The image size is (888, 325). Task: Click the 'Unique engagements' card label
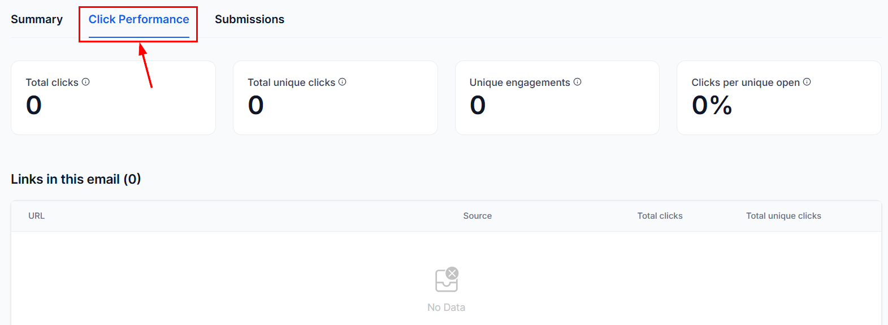coord(520,83)
